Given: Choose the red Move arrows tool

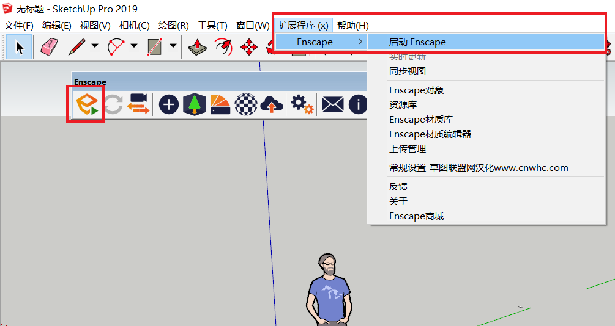Looking at the screenshot, I should coord(248,47).
